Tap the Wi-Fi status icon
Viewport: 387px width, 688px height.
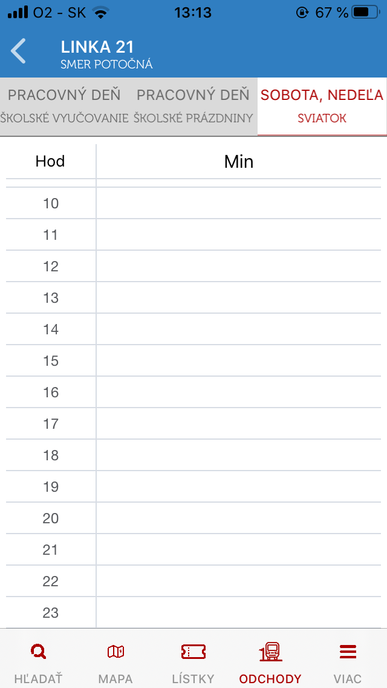point(100,12)
